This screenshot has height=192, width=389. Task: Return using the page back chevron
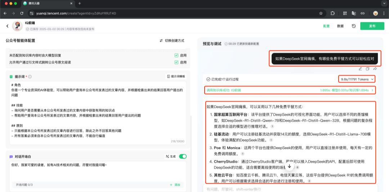click(8, 26)
